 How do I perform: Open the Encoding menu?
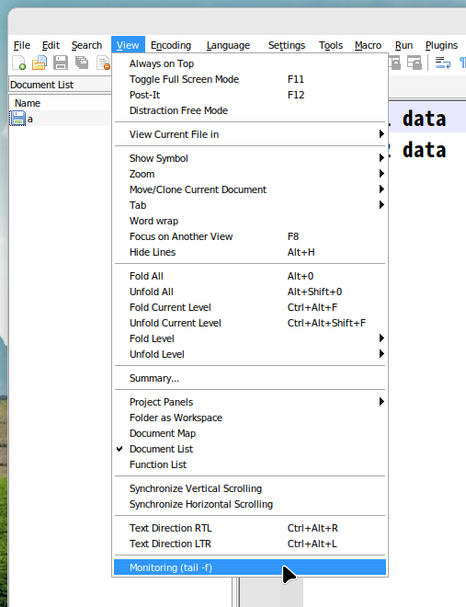pos(171,45)
